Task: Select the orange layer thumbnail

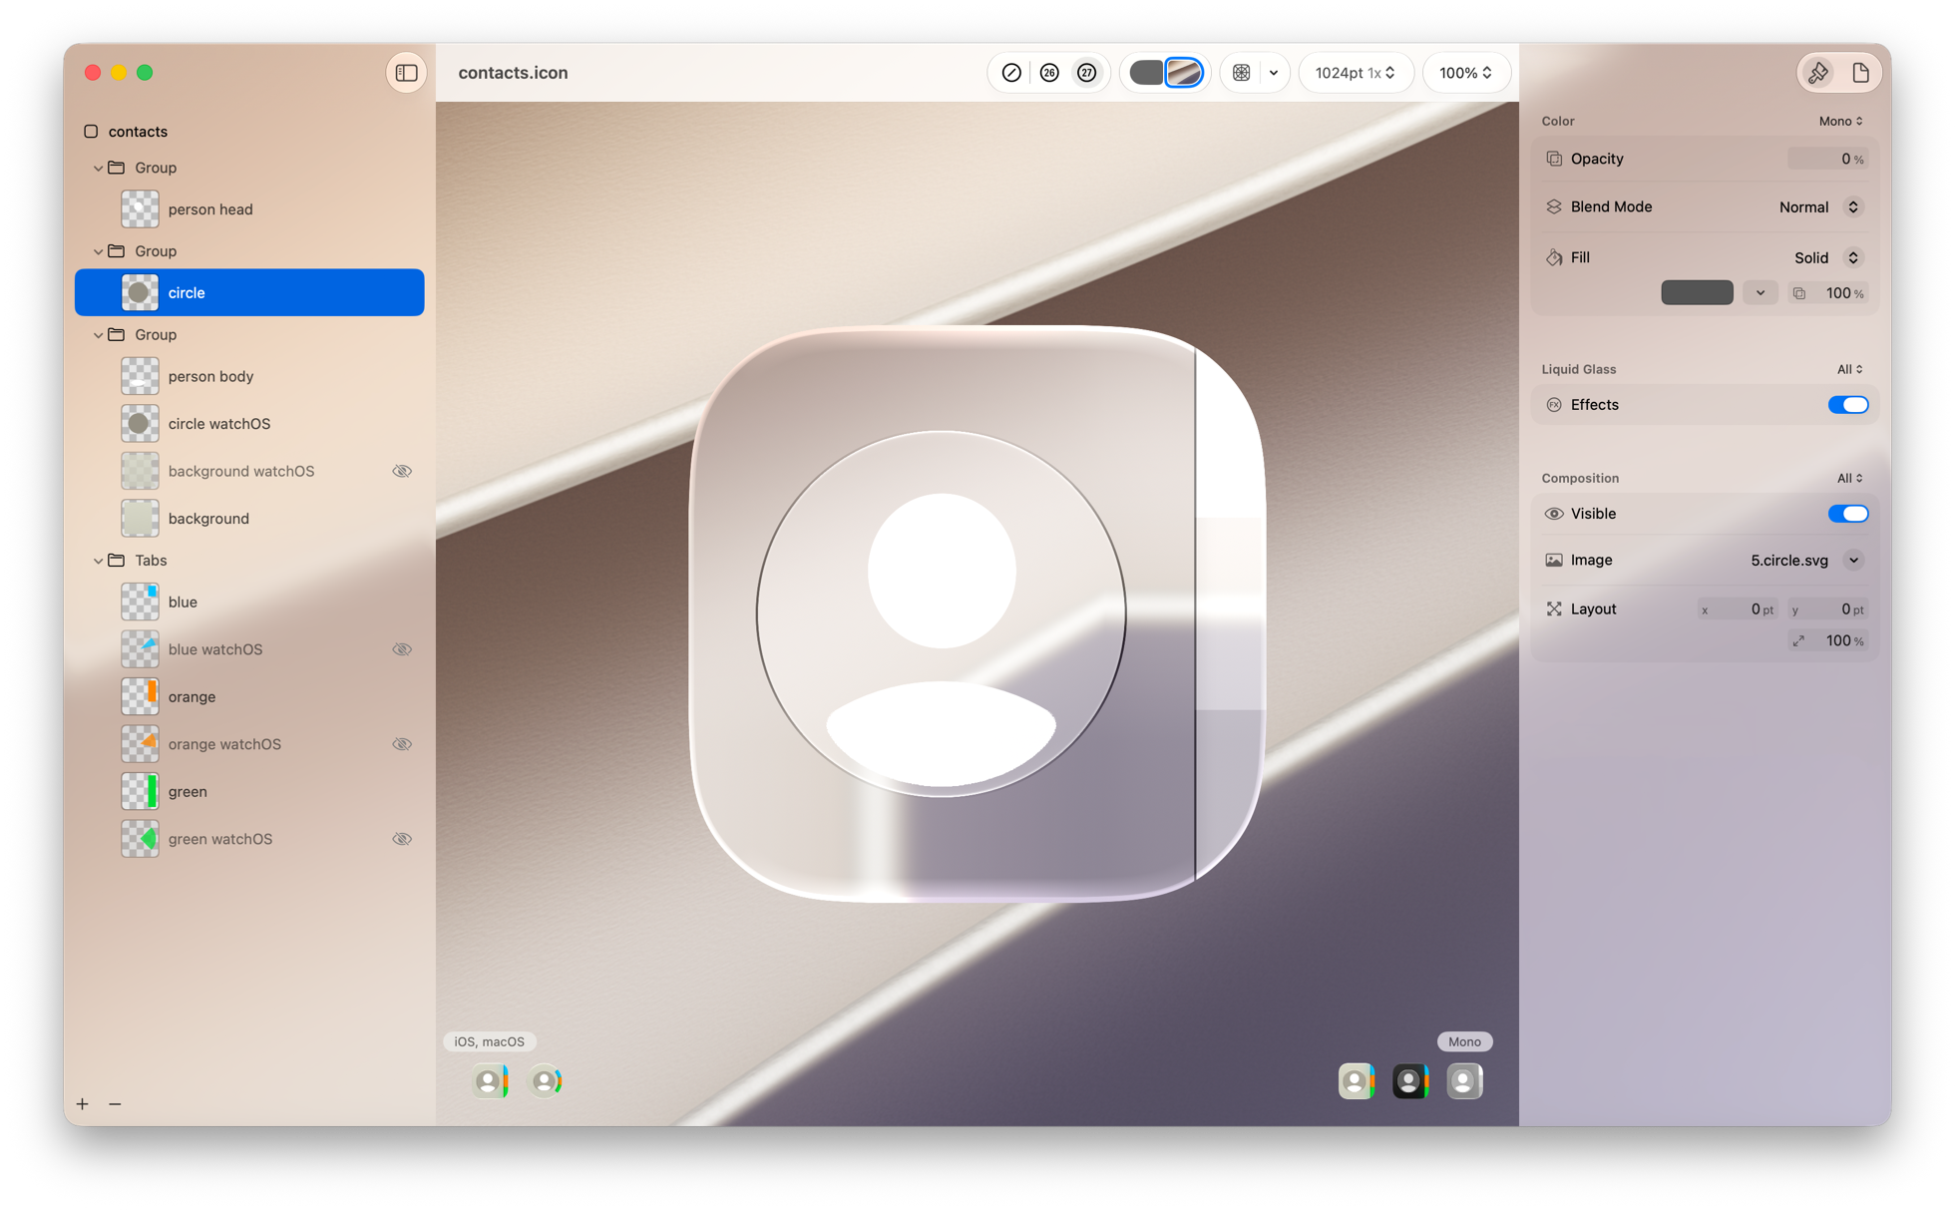Action: [140, 696]
